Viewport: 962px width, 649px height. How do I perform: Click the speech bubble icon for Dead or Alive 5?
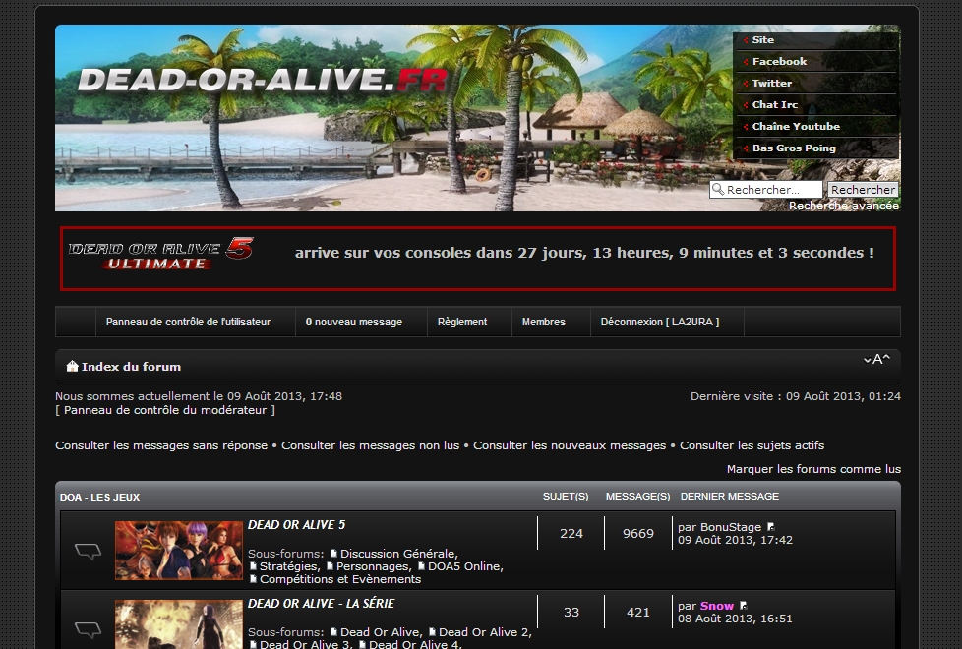88,551
